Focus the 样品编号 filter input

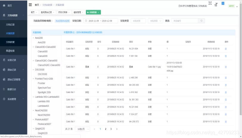185,21
